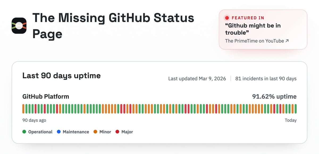
Task: Click the "Last updated Mar 9, 2026" text
Action: coord(197,79)
